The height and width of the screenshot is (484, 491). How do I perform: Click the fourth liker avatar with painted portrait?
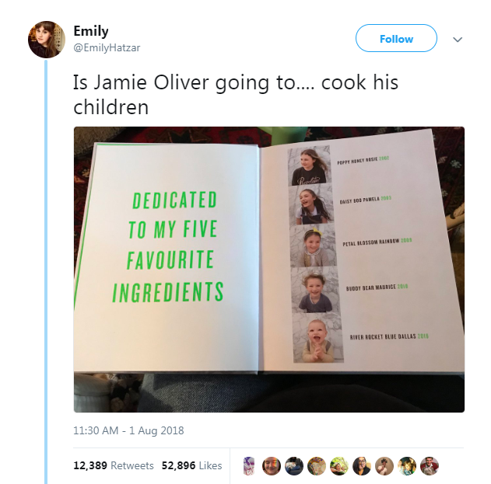(316, 465)
